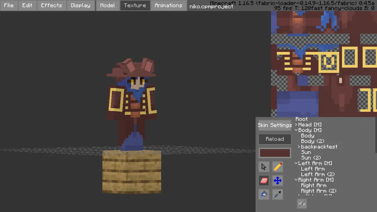This screenshot has width=377, height=212.
Task: Collapse the Body [H] tree node
Action: 296,130
